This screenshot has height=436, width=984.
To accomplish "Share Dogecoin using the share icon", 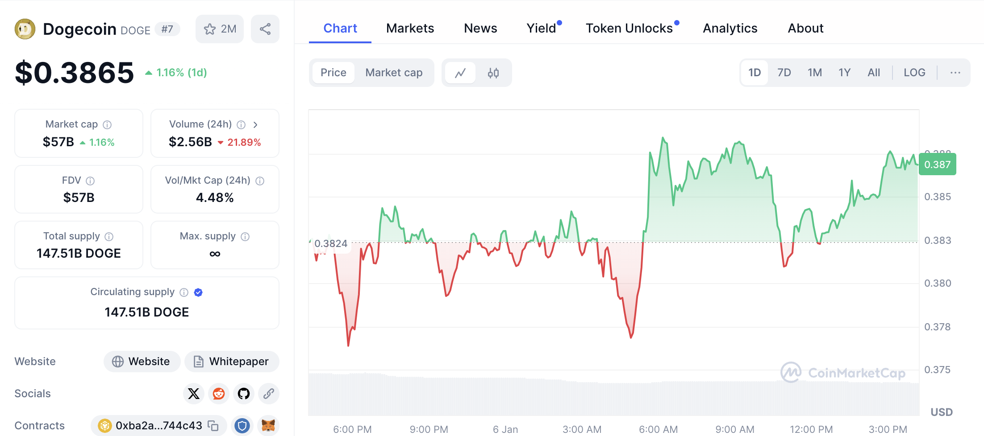I will (x=265, y=29).
